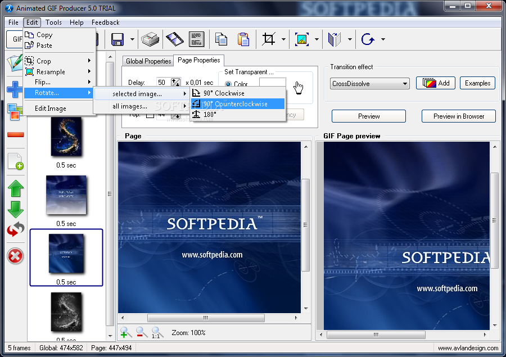Viewport: 506px width, 357px height.
Task: Open the dropdown arrow beside Rotate icon
Action: 383,39
